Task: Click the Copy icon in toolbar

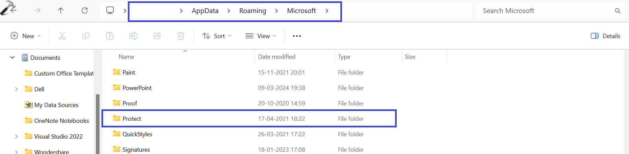Action: tap(86, 36)
